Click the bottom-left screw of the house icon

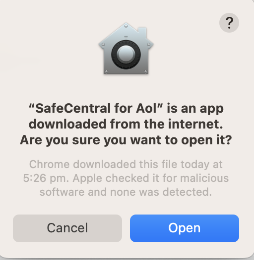coord(106,72)
